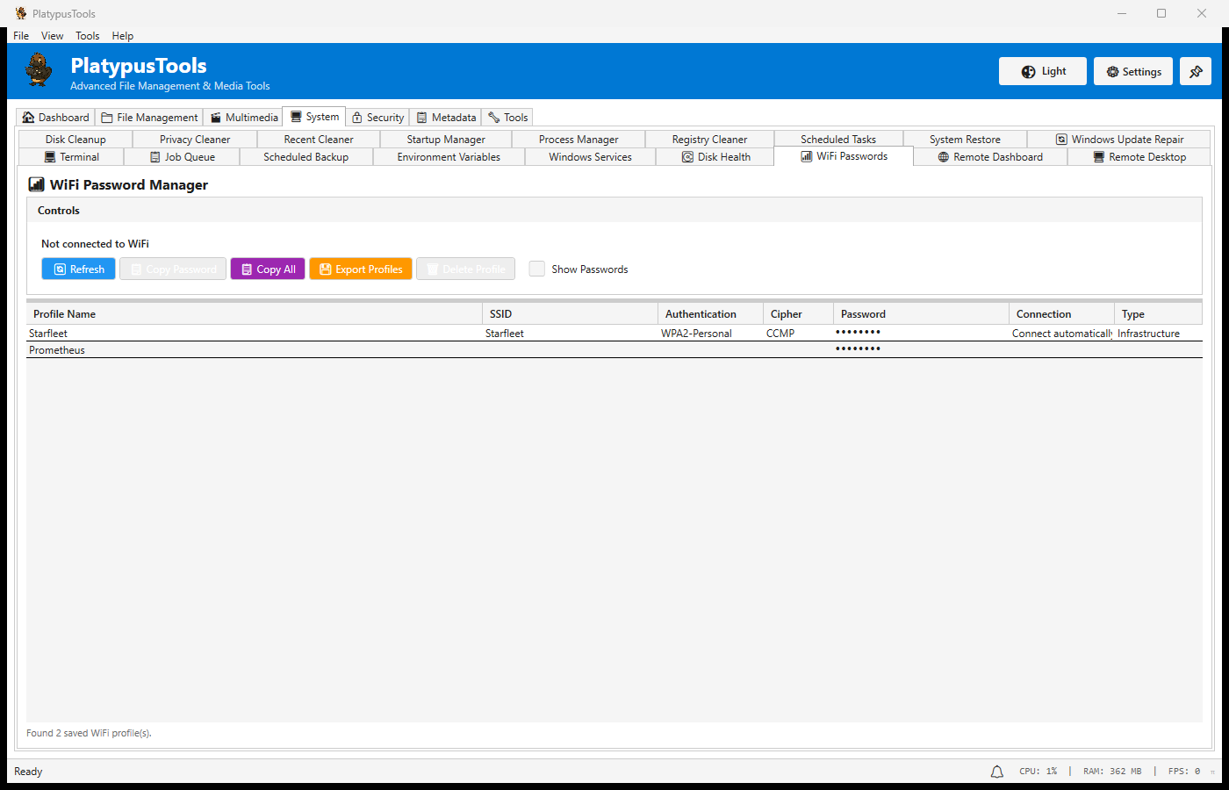
Task: Open the File menu
Action: tap(21, 36)
